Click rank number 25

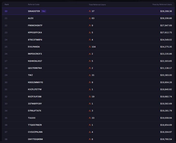coord(6,47)
